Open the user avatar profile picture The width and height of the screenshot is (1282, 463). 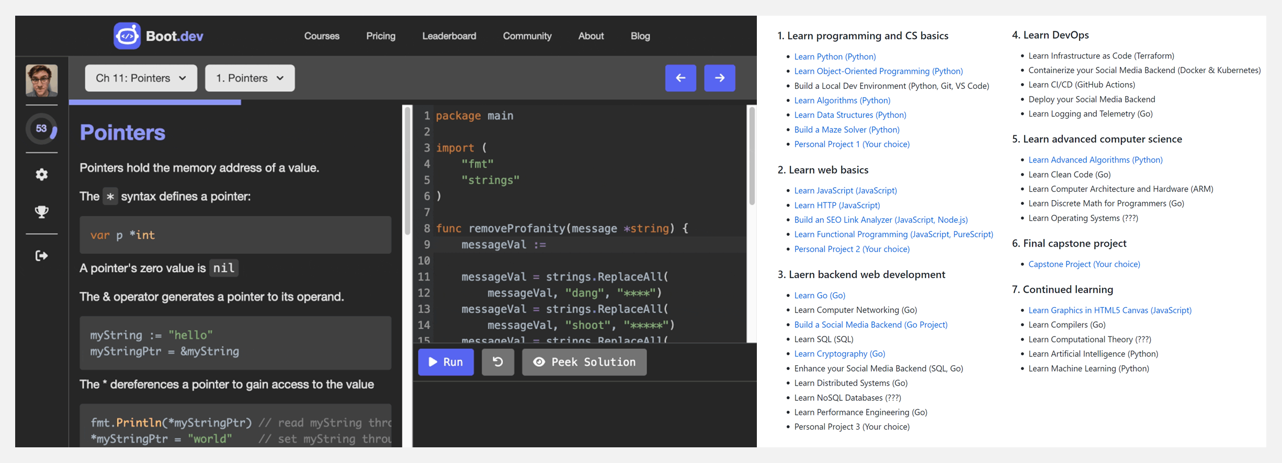(x=42, y=80)
